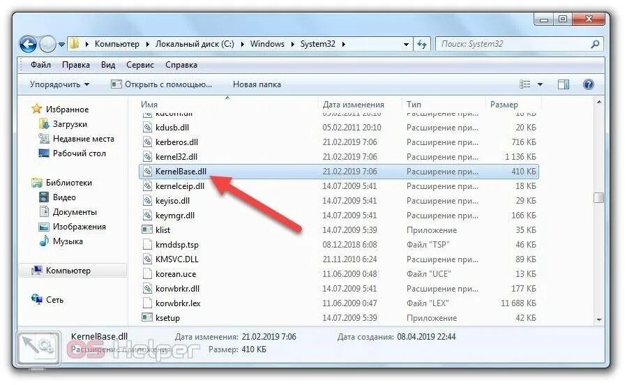This screenshot has width=627, height=385.
Task: Click the magnifier search icon
Action: click(595, 44)
